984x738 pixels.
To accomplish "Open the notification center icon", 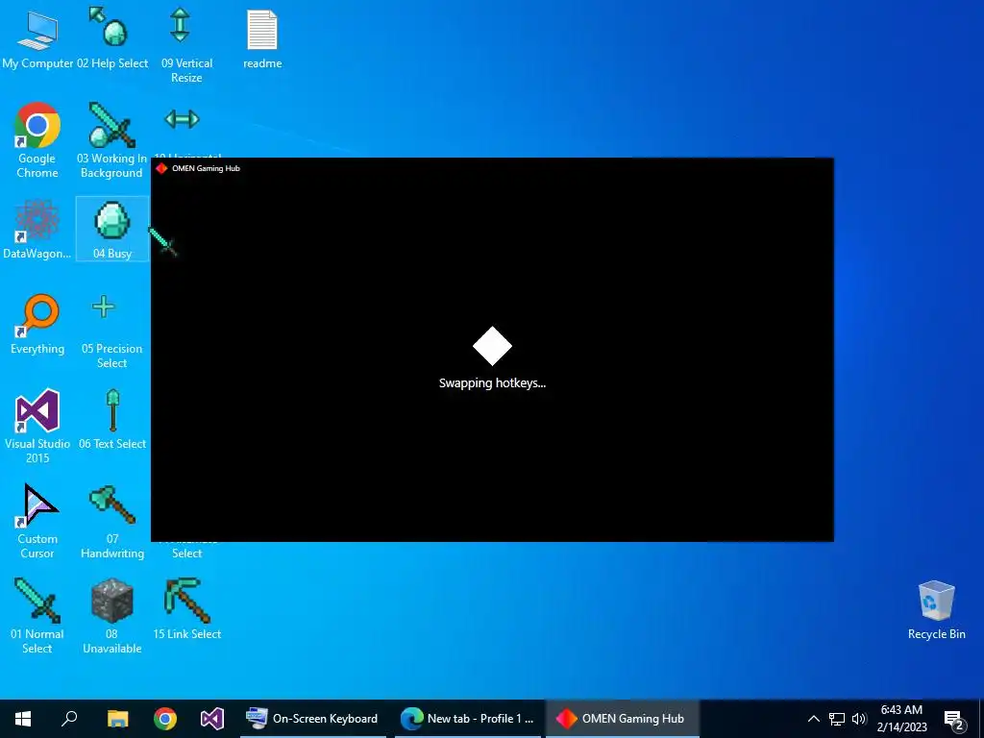I will 954,719.
